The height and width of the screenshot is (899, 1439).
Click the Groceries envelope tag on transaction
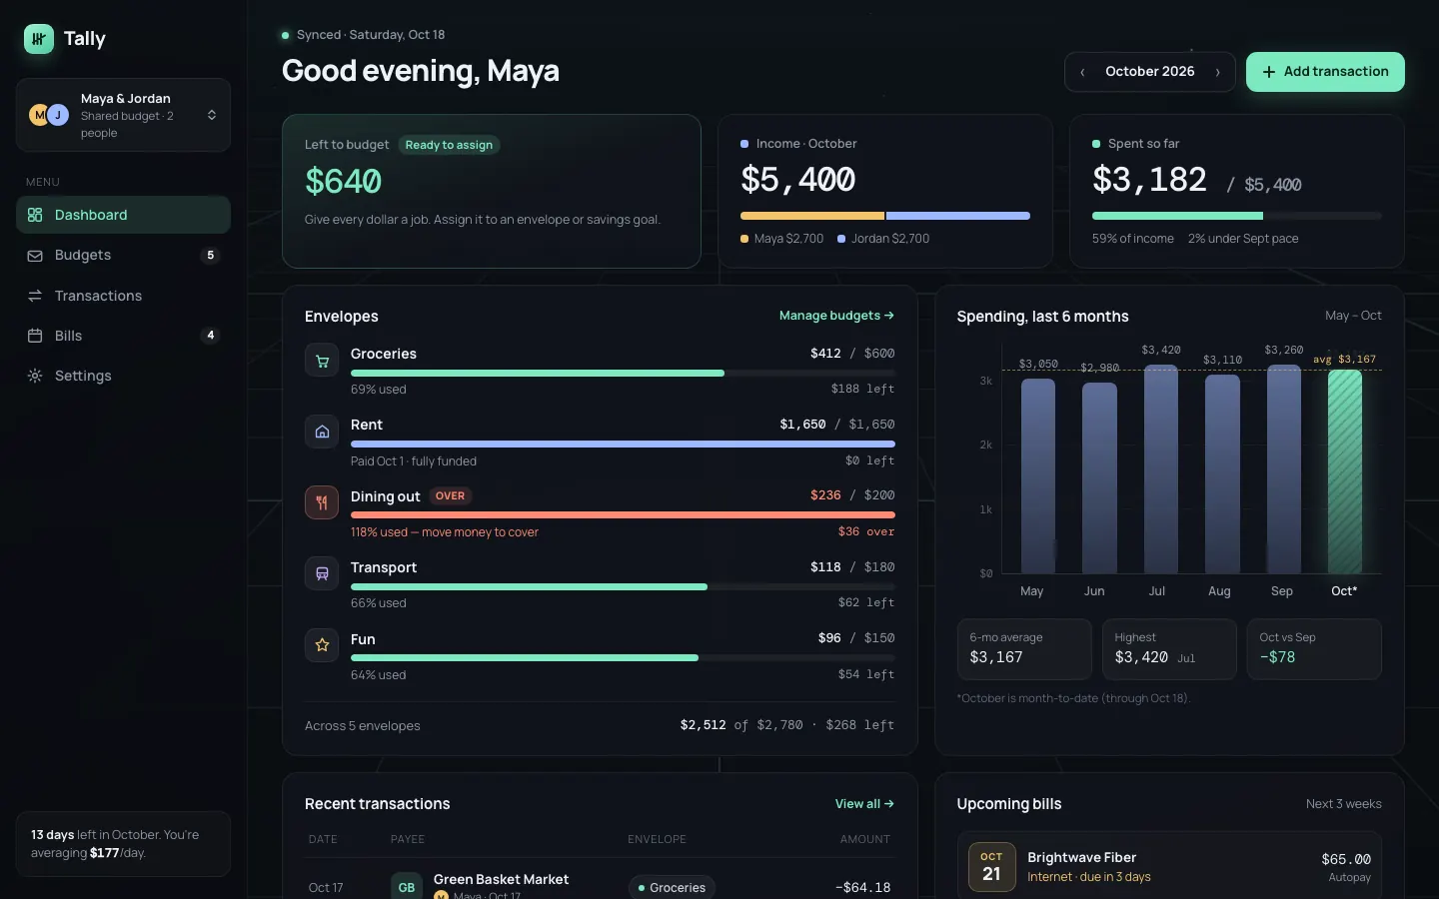[672, 887]
